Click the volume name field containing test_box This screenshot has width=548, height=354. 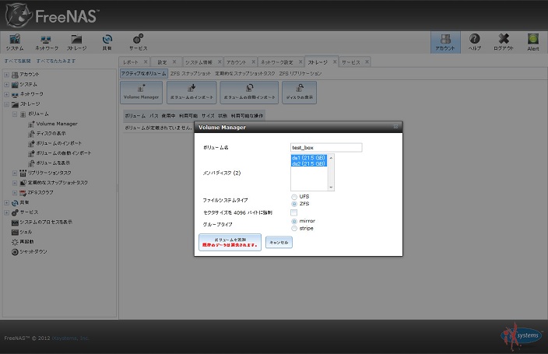coord(326,148)
